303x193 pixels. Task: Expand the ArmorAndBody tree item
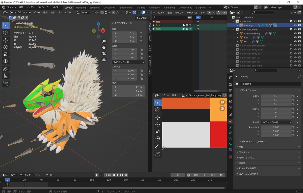[237, 34]
